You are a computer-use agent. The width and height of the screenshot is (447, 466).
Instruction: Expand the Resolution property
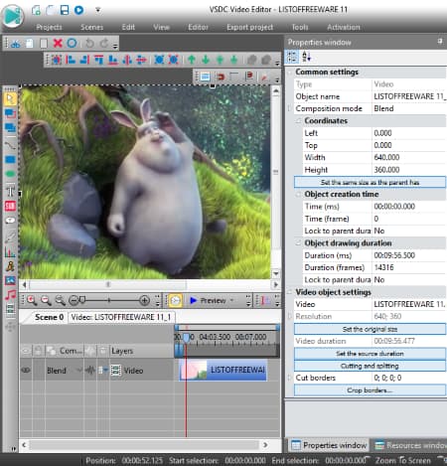coord(290,317)
